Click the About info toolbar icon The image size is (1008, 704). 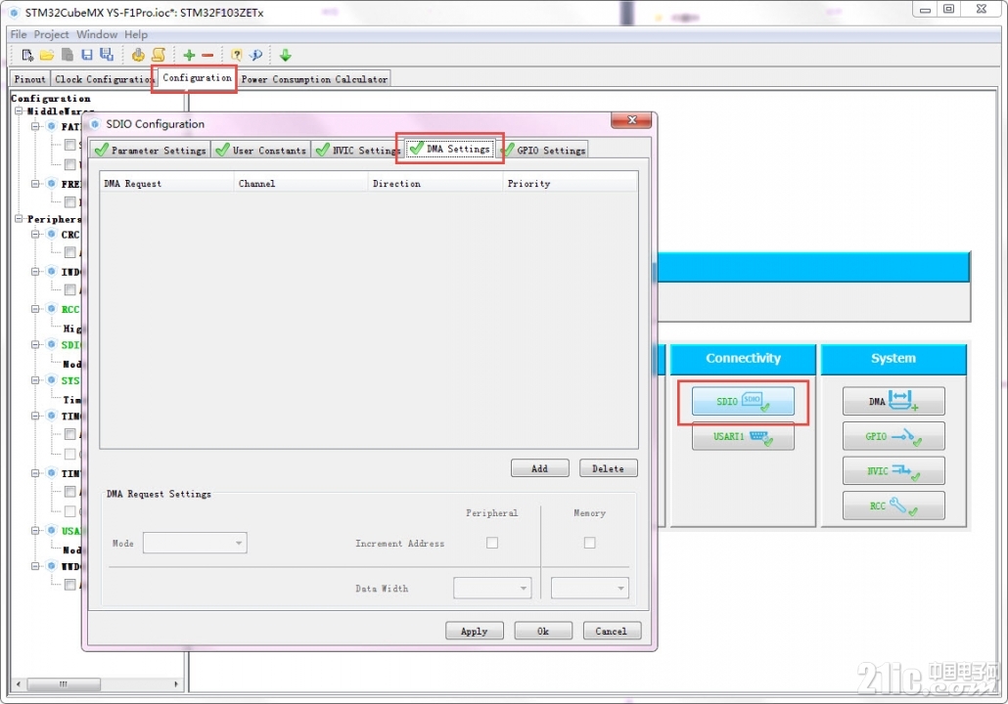tap(255, 55)
